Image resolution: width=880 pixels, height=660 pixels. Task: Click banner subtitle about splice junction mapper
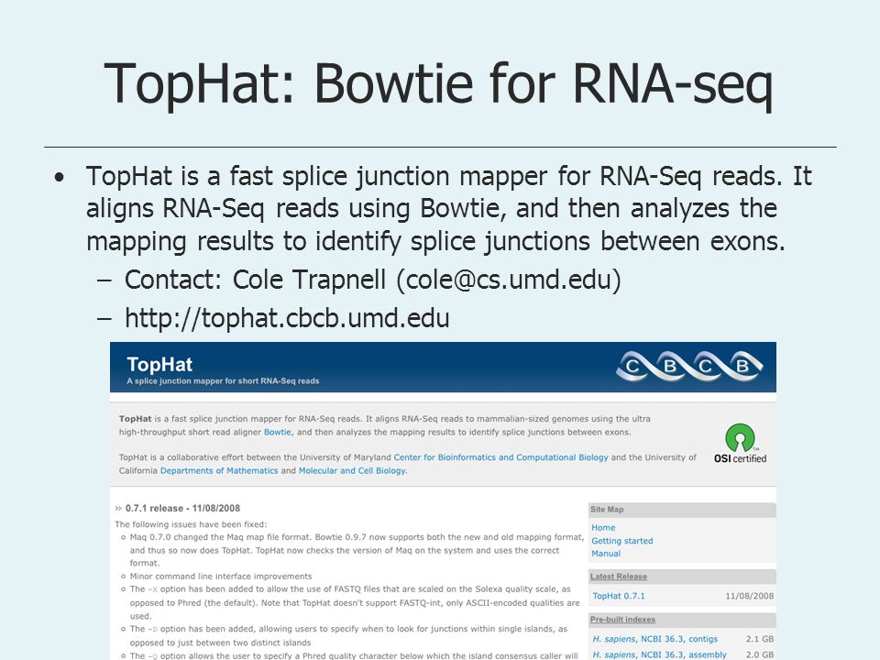point(223,381)
